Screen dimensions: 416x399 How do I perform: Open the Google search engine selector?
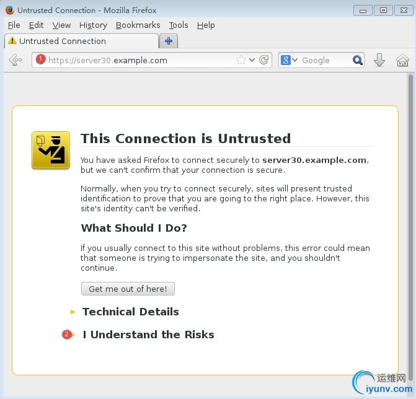click(x=289, y=60)
